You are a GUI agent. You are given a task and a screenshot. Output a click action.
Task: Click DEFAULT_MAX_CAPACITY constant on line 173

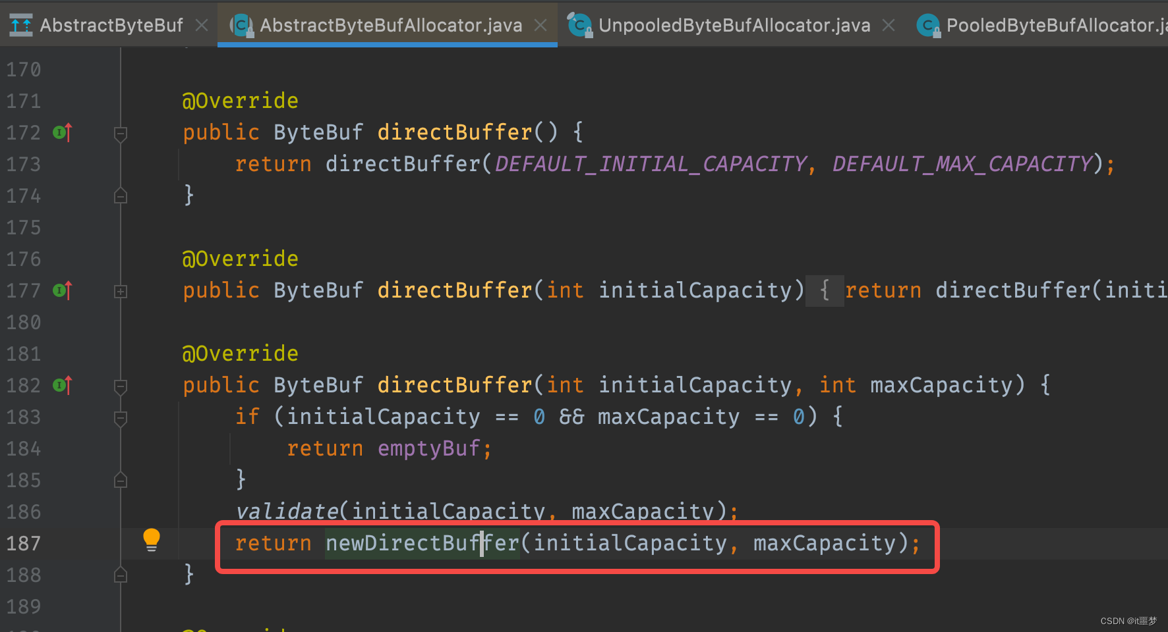[x=963, y=164]
